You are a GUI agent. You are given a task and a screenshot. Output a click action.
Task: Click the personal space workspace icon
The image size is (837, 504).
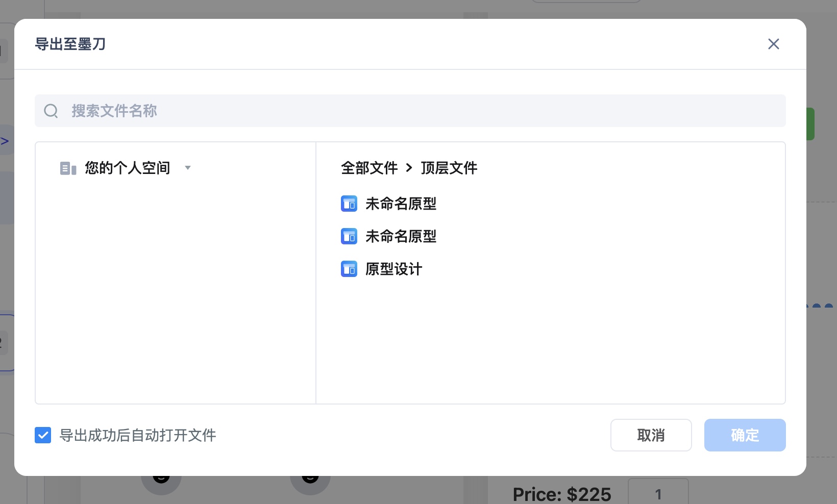(68, 168)
